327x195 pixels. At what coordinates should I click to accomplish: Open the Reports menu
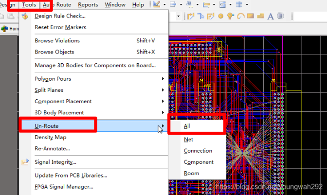pos(88,5)
